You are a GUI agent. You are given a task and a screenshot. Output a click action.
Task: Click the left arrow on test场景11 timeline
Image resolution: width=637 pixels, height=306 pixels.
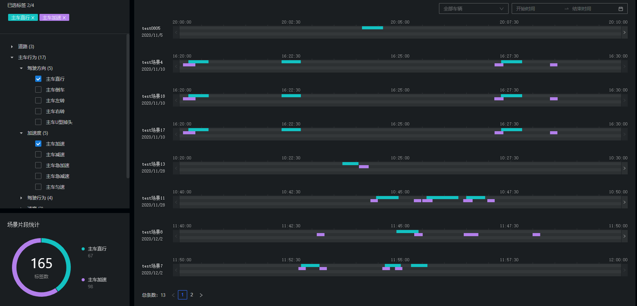176,202
